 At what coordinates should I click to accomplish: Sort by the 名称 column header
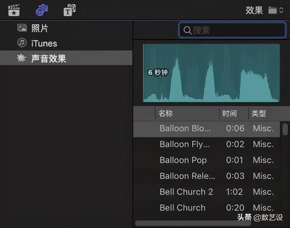tap(187, 113)
